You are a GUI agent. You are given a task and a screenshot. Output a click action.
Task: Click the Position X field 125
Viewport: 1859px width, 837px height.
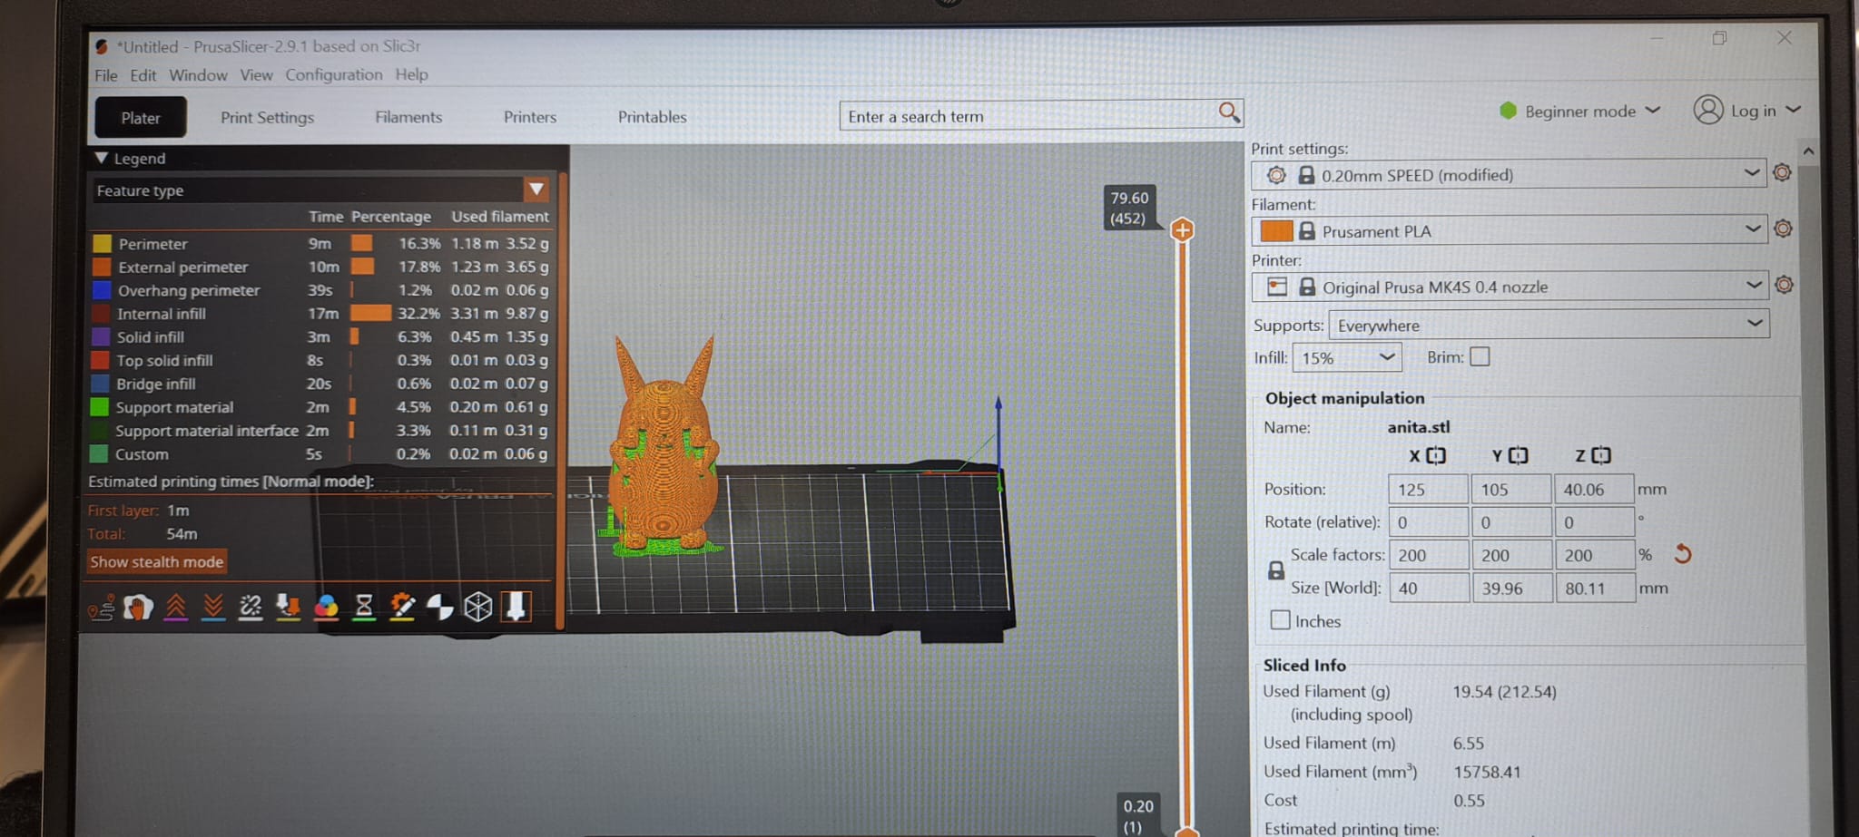[1427, 489]
